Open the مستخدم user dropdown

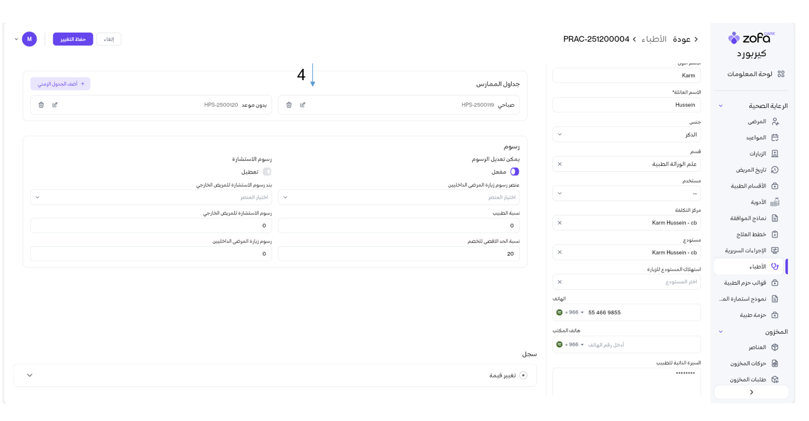pyautogui.click(x=626, y=193)
